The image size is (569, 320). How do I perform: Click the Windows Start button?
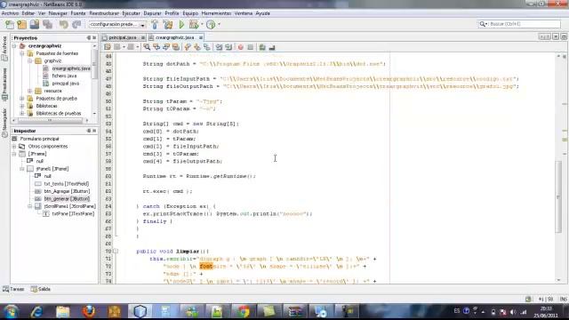11,311
